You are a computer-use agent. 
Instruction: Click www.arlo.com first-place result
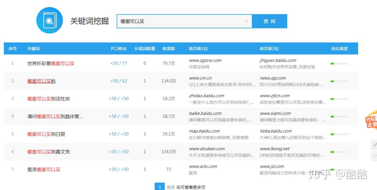click(203, 166)
